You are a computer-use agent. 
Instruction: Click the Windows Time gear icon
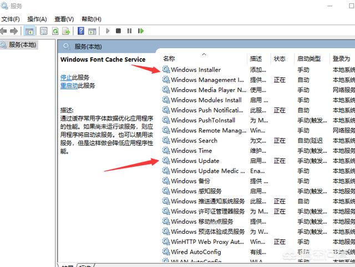[166, 150]
